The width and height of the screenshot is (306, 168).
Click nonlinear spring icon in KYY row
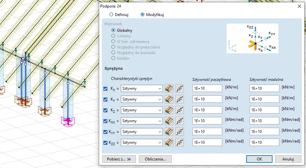click(x=179, y=132)
